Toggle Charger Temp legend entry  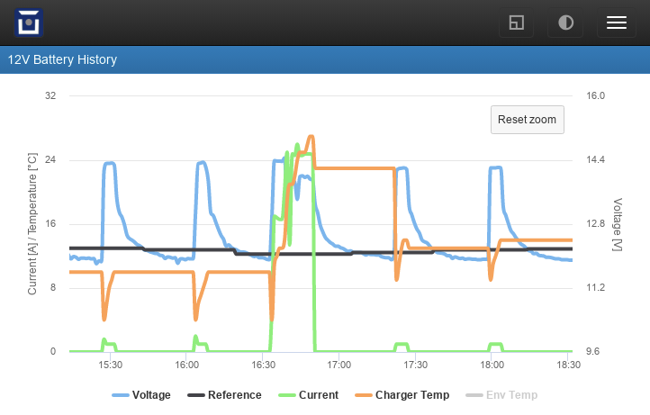[x=402, y=395]
